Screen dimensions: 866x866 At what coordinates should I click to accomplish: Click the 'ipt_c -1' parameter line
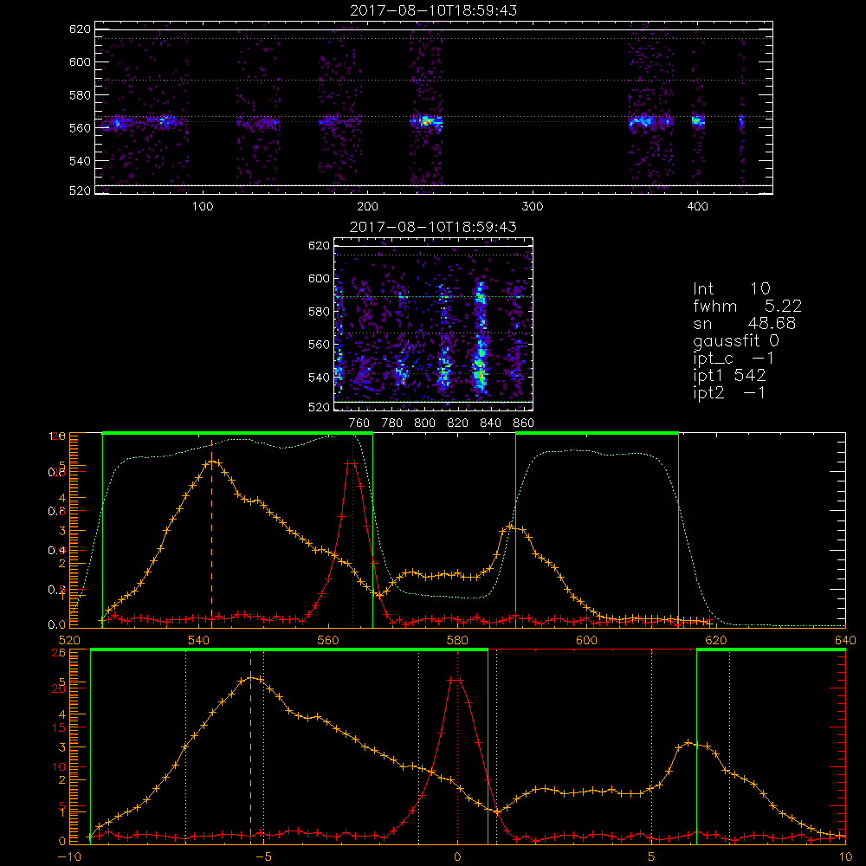(734, 359)
